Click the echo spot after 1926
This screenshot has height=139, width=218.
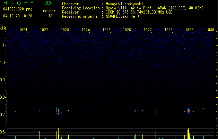pyautogui.click(x=135, y=111)
